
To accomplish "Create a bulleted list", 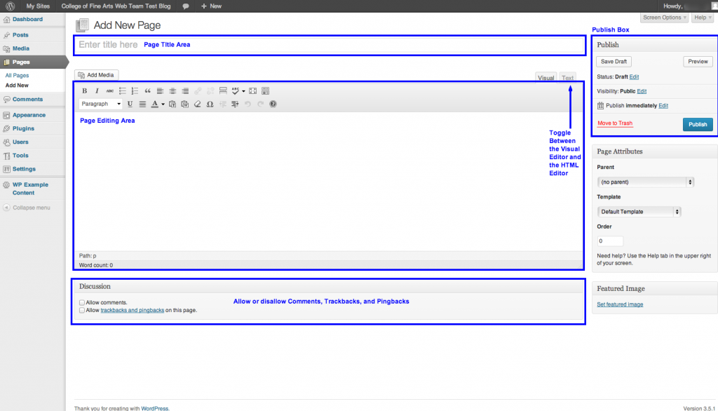I will (x=122, y=90).
